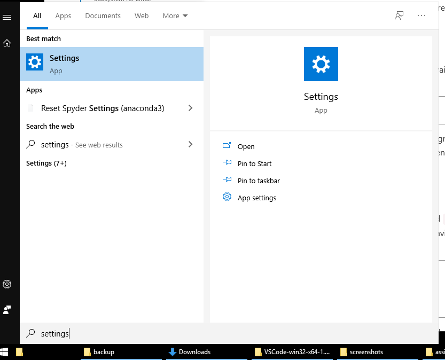Screen dimensions: 445x360
Task: Click the Home icon in left sidebar
Action: [7, 43]
